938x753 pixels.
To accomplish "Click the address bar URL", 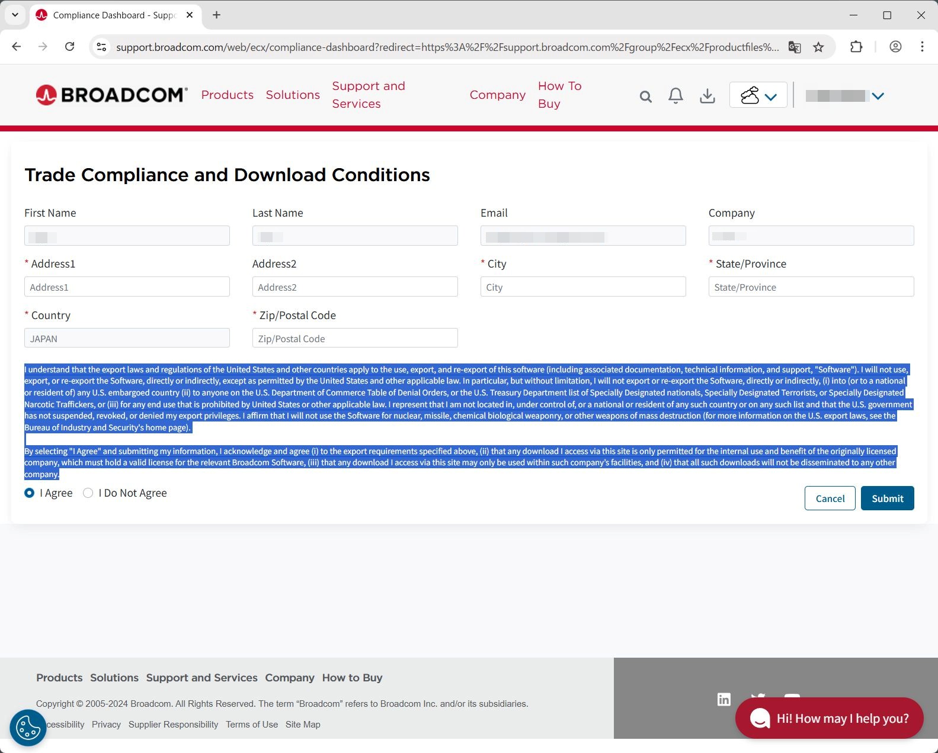I will point(447,47).
